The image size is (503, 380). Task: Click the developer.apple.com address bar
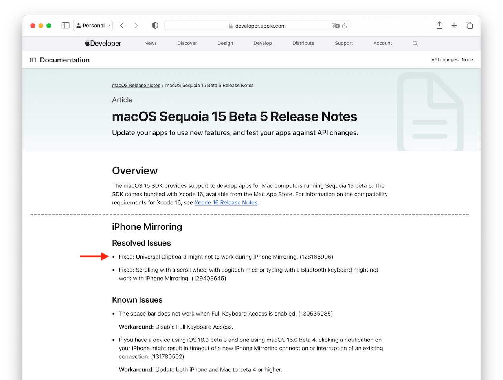257,26
